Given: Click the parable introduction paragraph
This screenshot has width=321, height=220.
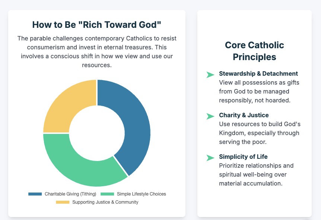Looking at the screenshot, I should pyautogui.click(x=97, y=52).
